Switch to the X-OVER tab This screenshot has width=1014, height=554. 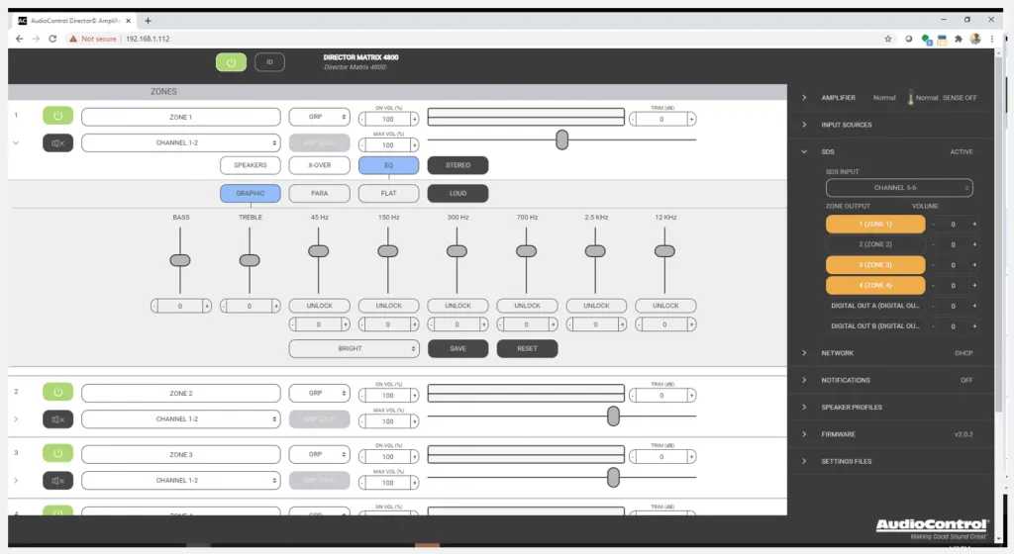(x=320, y=165)
